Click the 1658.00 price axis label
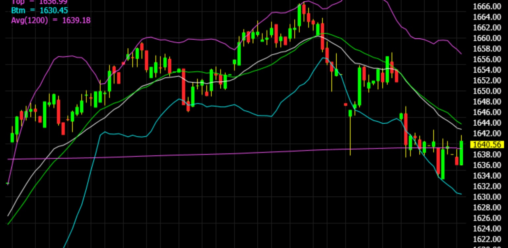Image resolution: width=508 pixels, height=248 pixels. pyautogui.click(x=487, y=49)
